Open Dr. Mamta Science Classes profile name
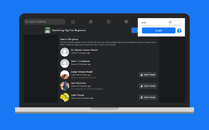This screenshot has width=209, height=130. tap(84, 50)
